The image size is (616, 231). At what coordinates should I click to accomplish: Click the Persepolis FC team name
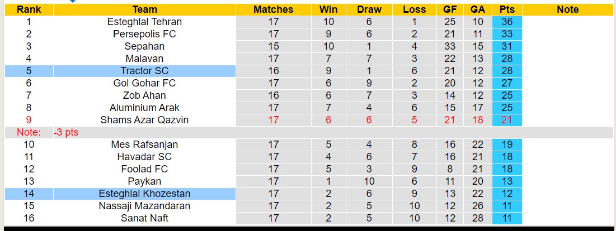pos(144,34)
